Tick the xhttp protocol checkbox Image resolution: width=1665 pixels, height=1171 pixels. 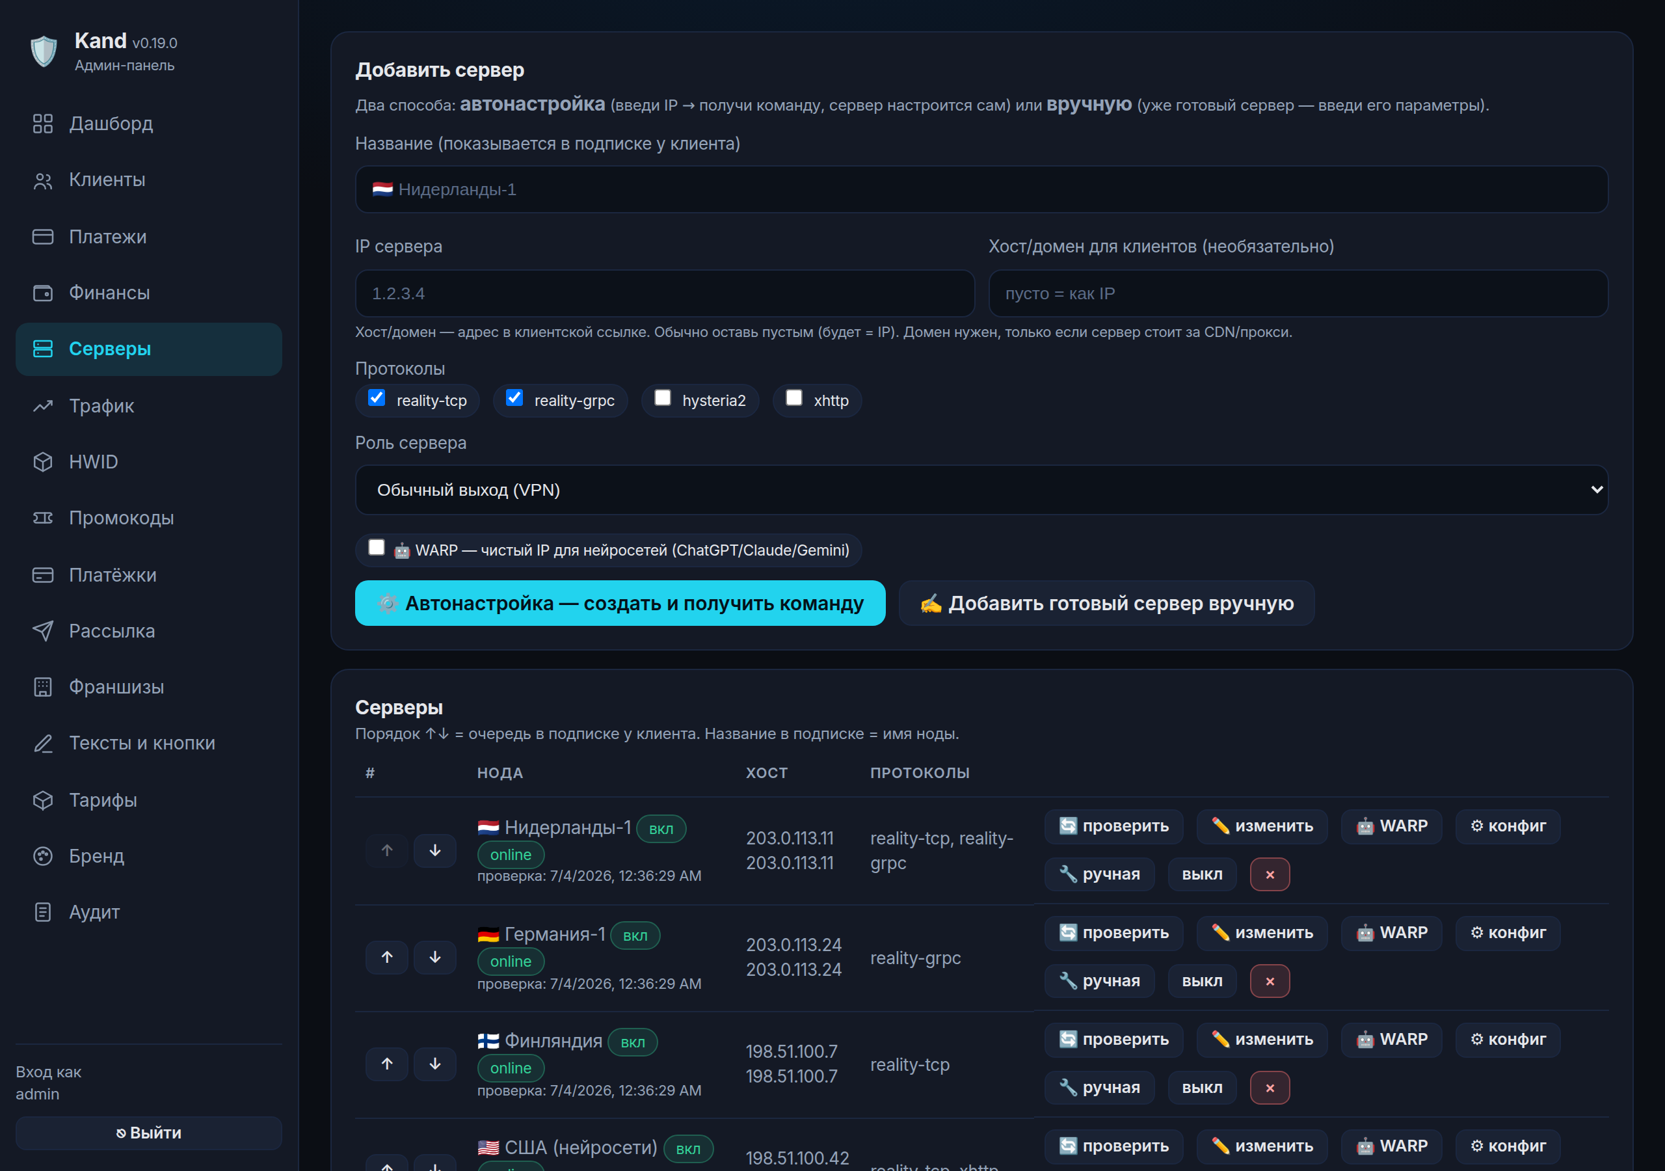[x=794, y=397]
